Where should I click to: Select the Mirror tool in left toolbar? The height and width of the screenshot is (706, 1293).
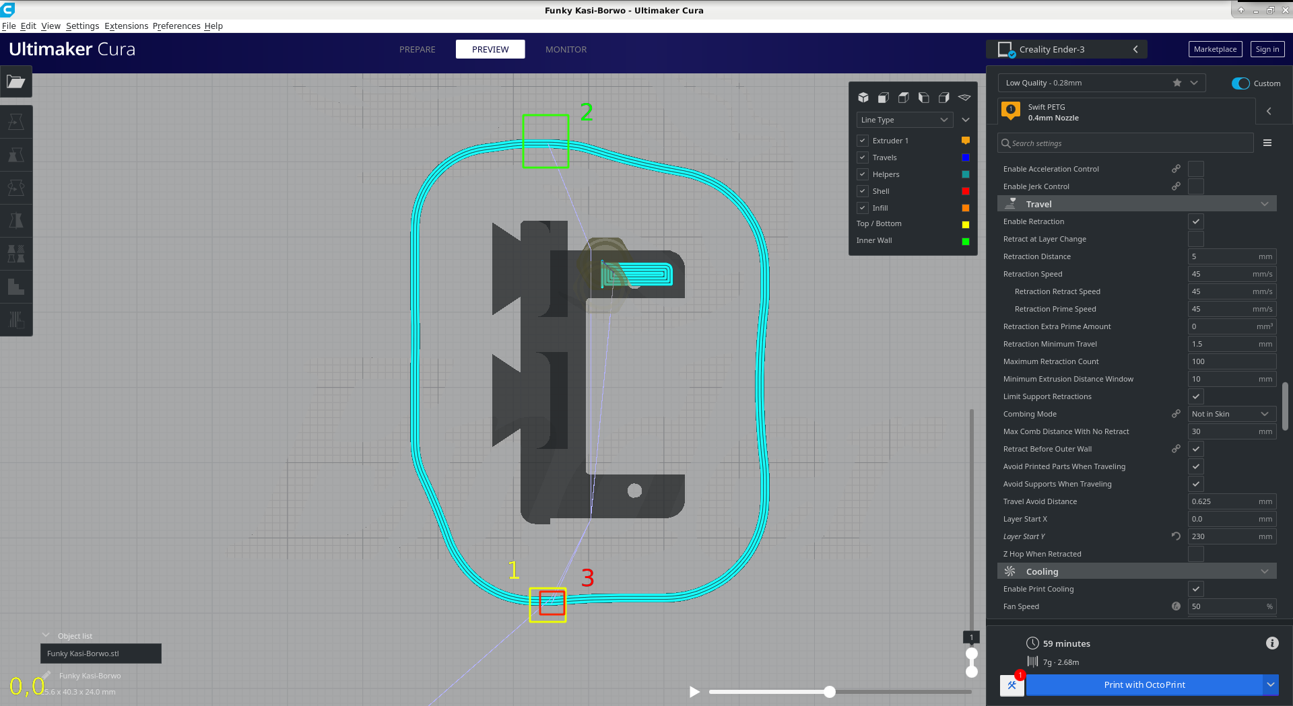16,221
